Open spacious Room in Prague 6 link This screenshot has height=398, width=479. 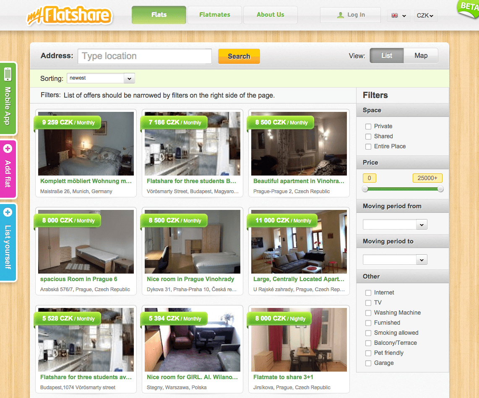(78, 279)
